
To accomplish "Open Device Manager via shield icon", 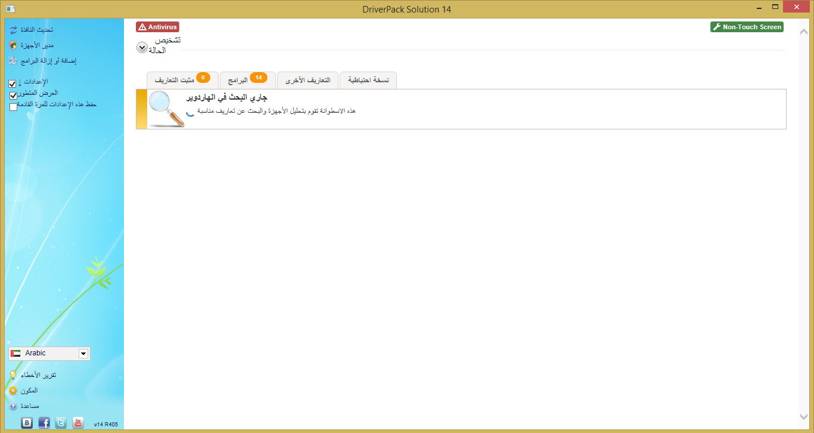I will 13,45.
